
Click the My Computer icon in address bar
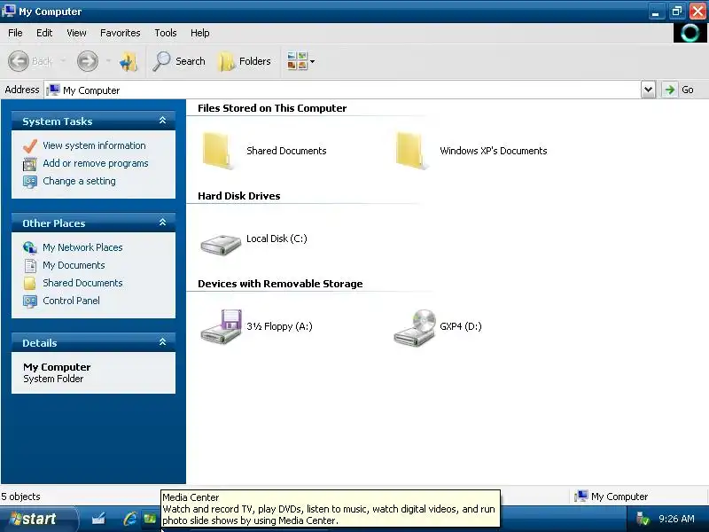click(x=53, y=90)
